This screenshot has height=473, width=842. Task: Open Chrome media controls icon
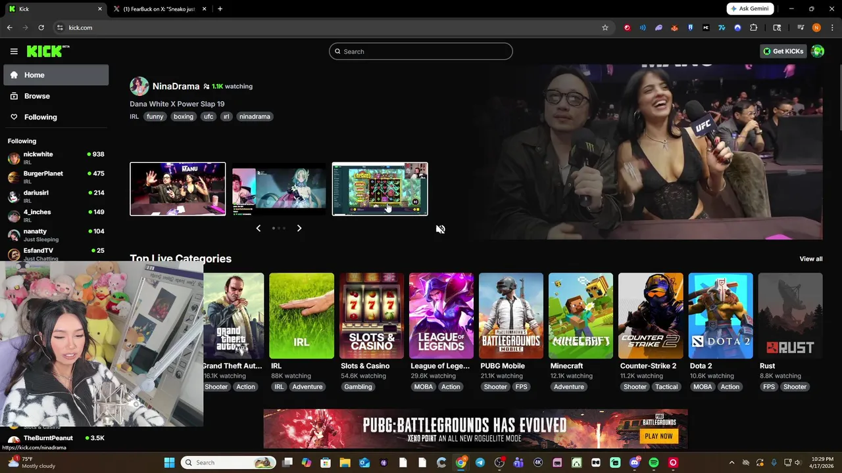point(801,28)
